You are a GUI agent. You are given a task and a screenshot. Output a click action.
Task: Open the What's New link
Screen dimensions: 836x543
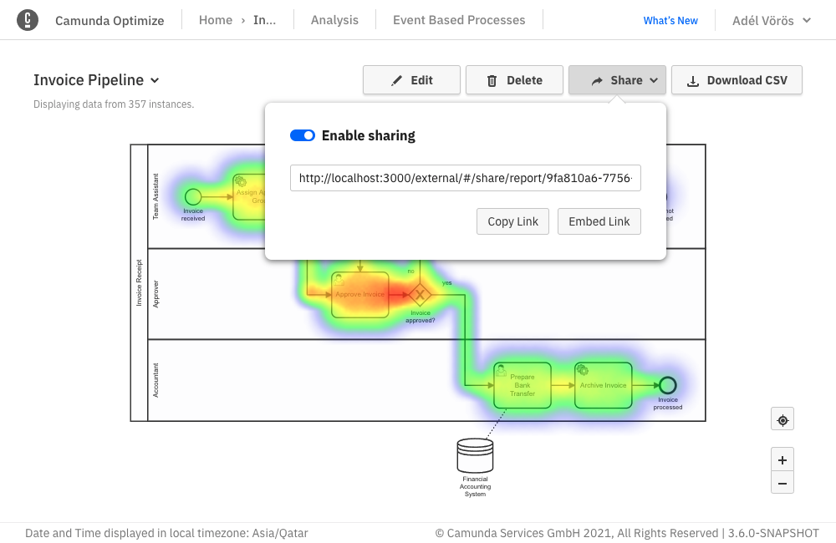click(x=670, y=19)
